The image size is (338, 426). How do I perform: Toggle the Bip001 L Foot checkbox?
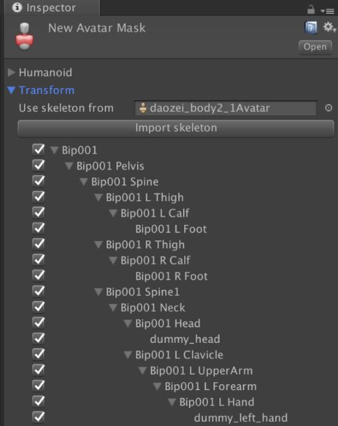tap(39, 228)
